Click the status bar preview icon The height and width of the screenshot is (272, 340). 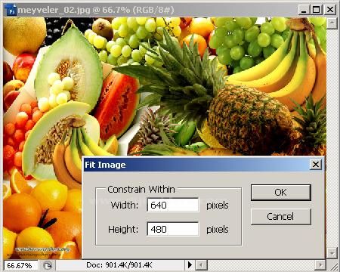point(48,265)
